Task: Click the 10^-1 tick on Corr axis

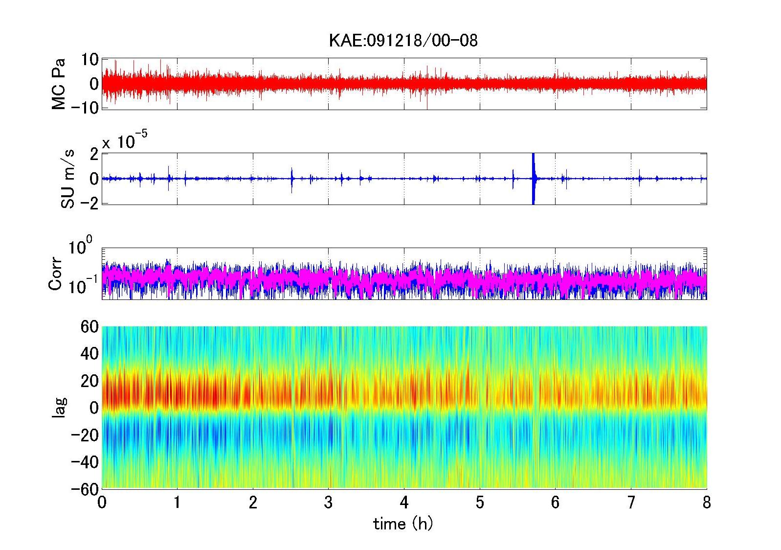Action: pos(83,285)
